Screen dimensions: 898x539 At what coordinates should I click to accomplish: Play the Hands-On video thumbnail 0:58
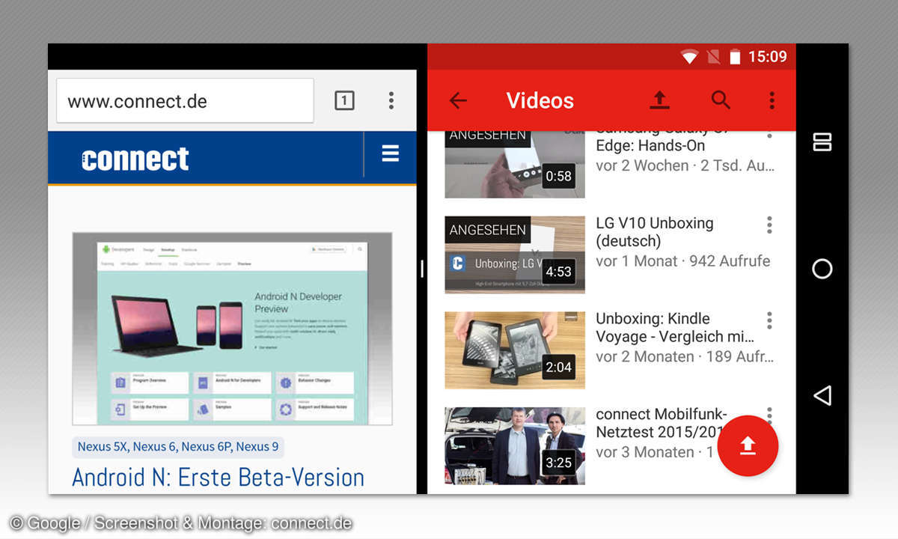515,164
